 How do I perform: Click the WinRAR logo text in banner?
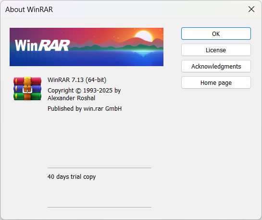42,45
